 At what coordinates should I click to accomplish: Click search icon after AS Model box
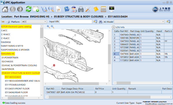point(168,22)
